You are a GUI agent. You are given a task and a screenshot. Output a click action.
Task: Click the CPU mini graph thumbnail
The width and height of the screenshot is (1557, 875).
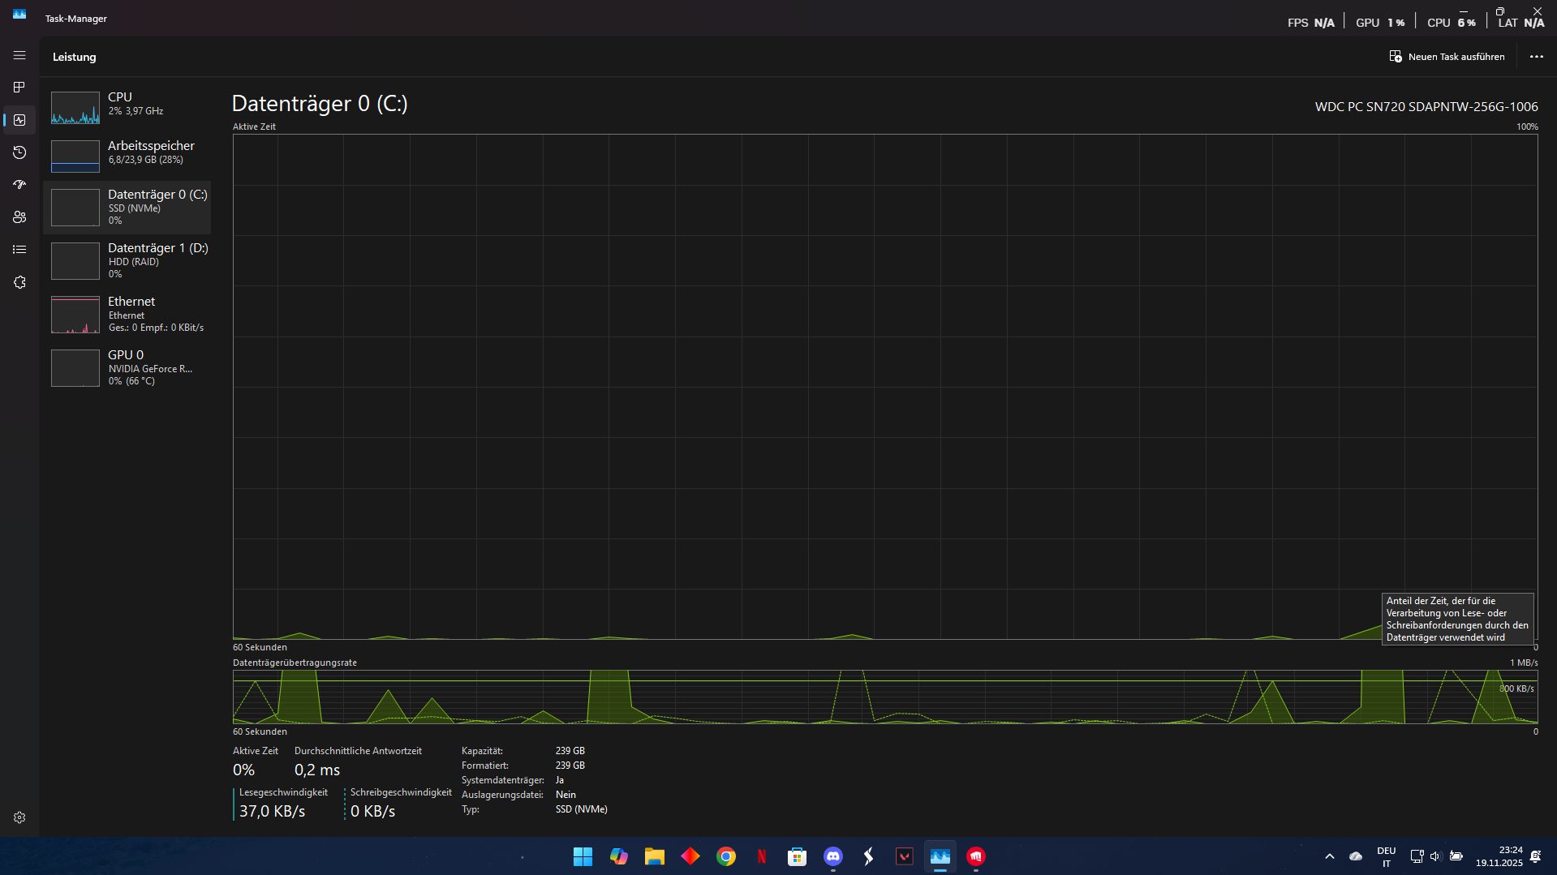click(x=75, y=108)
